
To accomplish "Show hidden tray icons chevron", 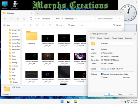I will click(x=122, y=102).
